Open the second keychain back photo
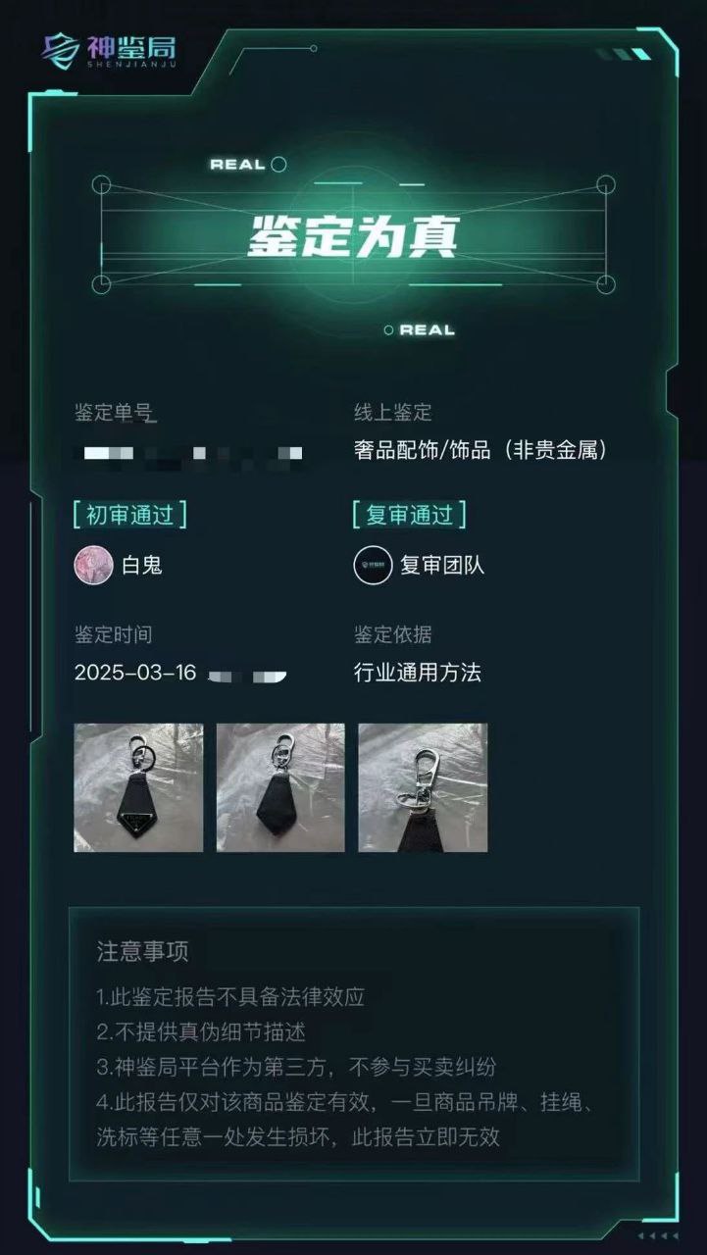The height and width of the screenshot is (1255, 707). click(280, 787)
